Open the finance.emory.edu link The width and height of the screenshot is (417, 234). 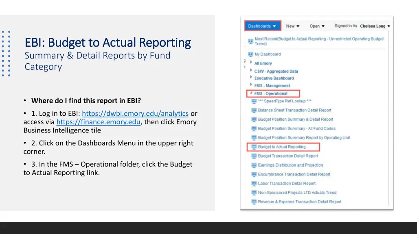pyautogui.click(x=99, y=122)
